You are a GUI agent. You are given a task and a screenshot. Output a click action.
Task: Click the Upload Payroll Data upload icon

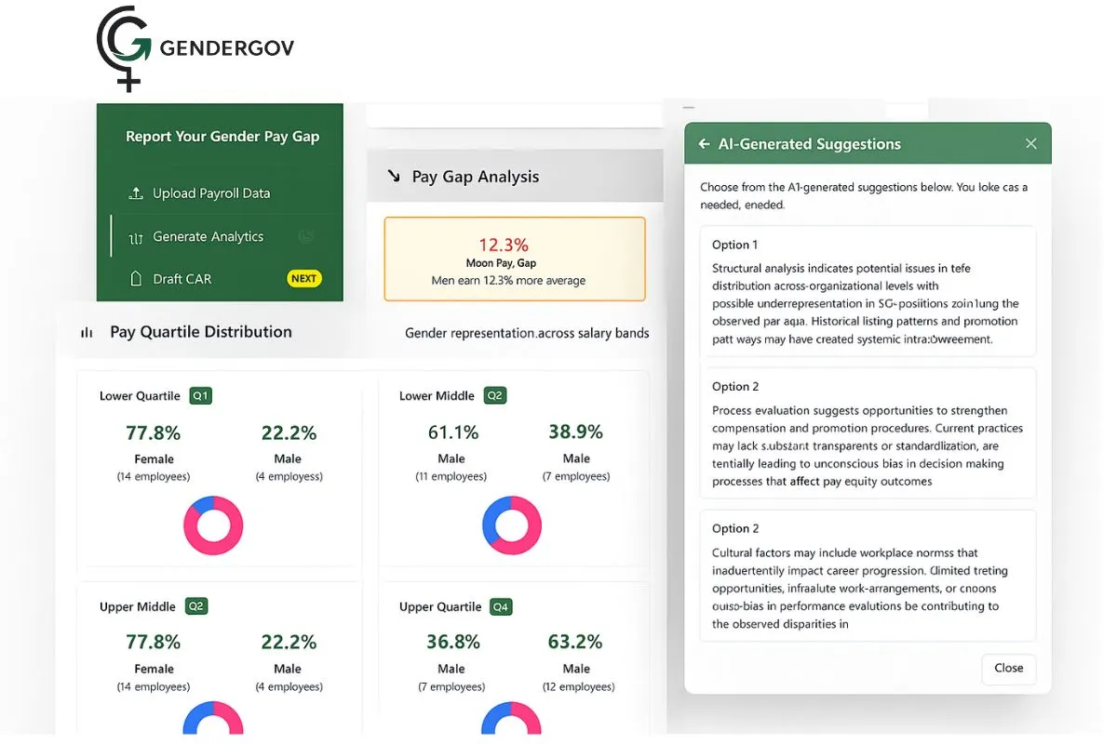coord(136,193)
